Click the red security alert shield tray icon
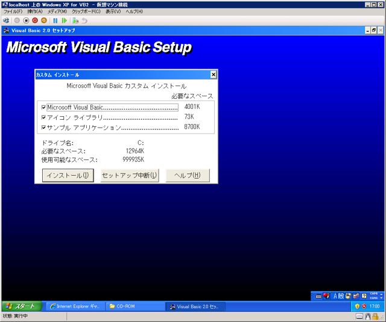Image resolution: width=386 pixels, height=322 pixels. point(364,306)
